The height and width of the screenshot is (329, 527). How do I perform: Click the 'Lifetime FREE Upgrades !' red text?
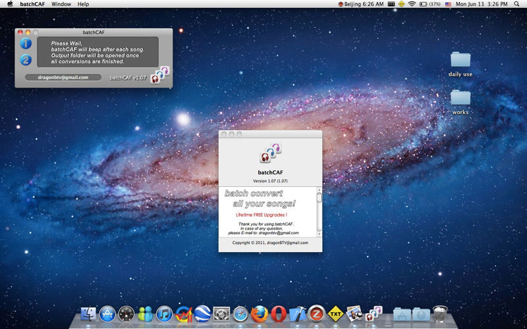coord(262,215)
